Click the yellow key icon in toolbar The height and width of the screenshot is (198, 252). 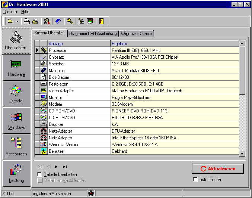[70, 21]
